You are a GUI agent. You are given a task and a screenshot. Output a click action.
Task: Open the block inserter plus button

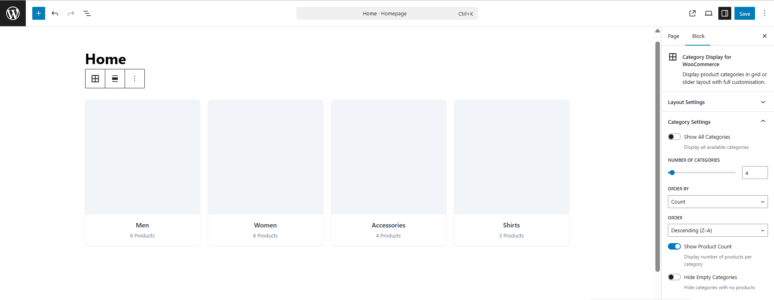[39, 13]
